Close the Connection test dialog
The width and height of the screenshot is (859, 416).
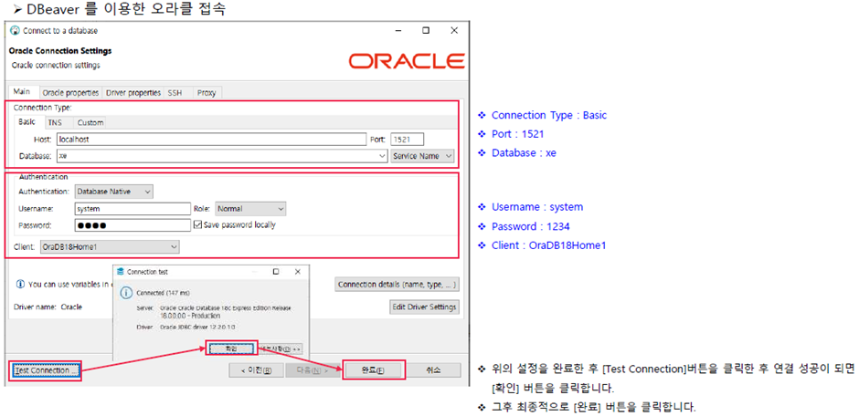[298, 271]
